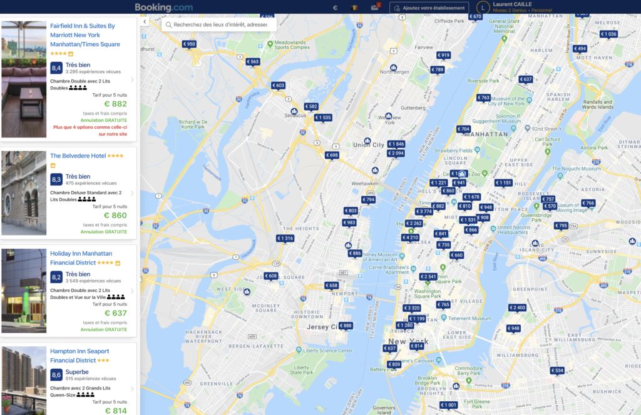The height and width of the screenshot is (415, 641).
Task: View Fairfield Inn rooftop photo thumbnail
Action: point(24,79)
